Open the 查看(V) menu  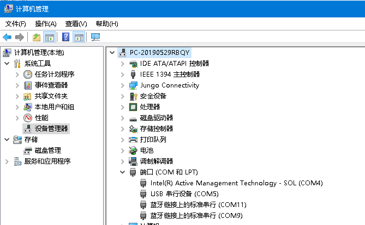(76, 24)
